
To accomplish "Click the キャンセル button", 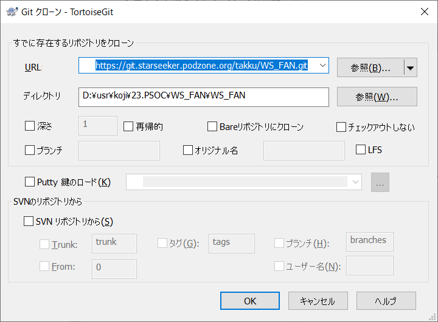I will 317,301.
